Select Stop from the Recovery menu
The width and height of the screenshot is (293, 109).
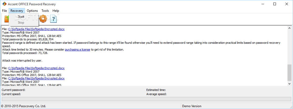point(21,23)
